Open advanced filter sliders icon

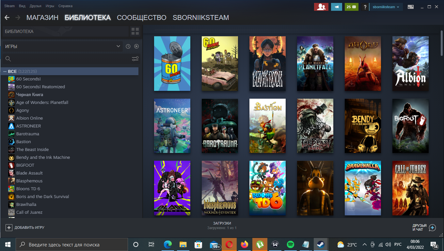[x=135, y=59]
